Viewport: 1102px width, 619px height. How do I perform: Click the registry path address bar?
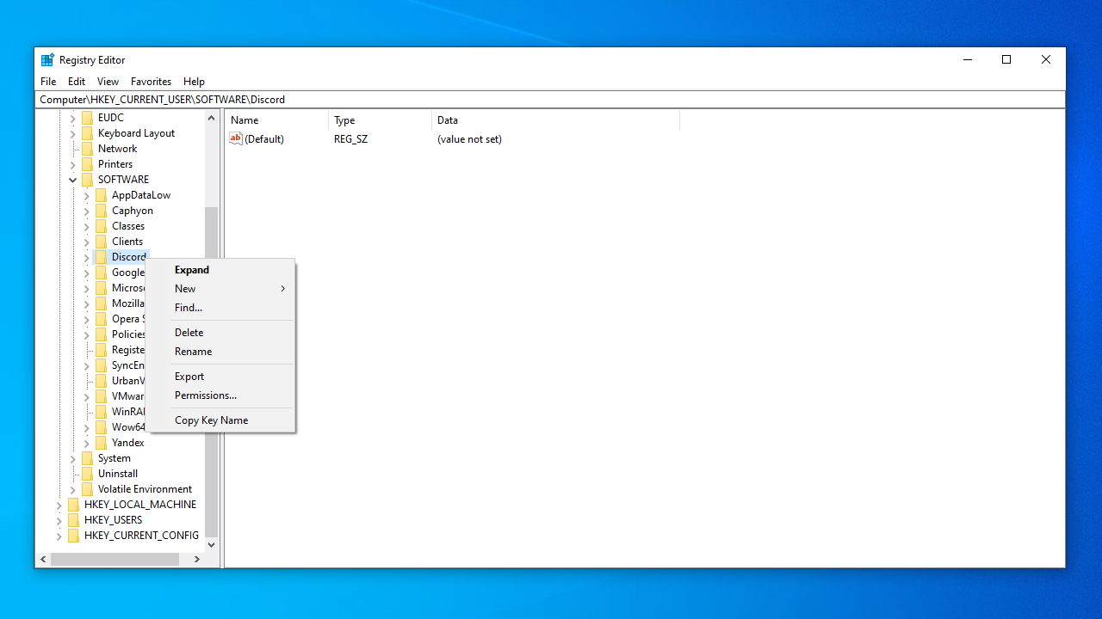pyautogui.click(x=550, y=100)
